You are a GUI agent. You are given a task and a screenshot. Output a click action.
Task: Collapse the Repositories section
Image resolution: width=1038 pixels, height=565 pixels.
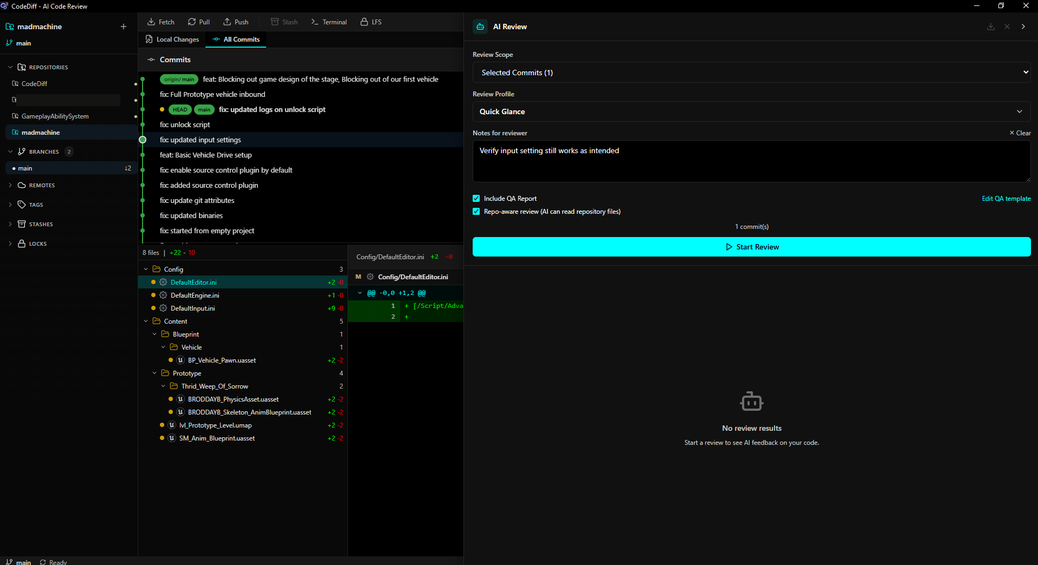[10, 67]
